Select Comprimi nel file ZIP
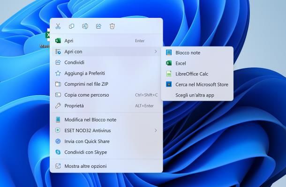286x187 pixels. point(106,84)
